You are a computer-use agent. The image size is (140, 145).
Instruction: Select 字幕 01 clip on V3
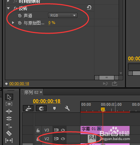(x=105, y=130)
